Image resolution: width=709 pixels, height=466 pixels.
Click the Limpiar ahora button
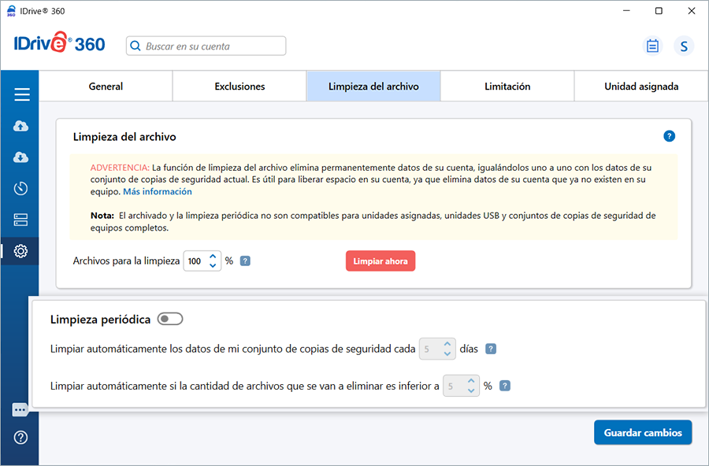pyautogui.click(x=380, y=261)
